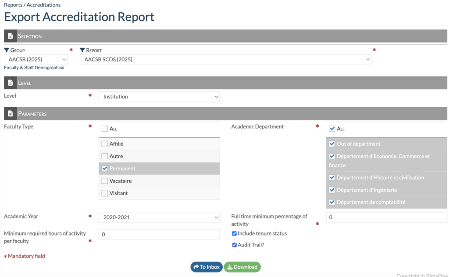449x277 pixels.
Task: Open the Academic Year dropdown 2020-2021
Action: [x=159, y=217]
